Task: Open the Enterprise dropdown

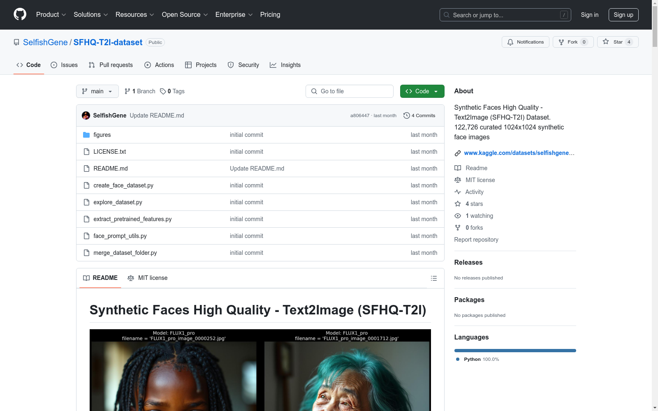Action: tap(234, 14)
